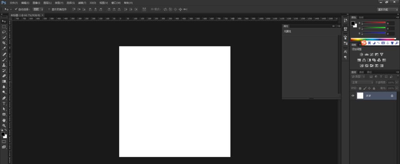This screenshot has height=164, width=400.
Task: Select the Rectangular Marquee tool
Action: click(x=4, y=27)
